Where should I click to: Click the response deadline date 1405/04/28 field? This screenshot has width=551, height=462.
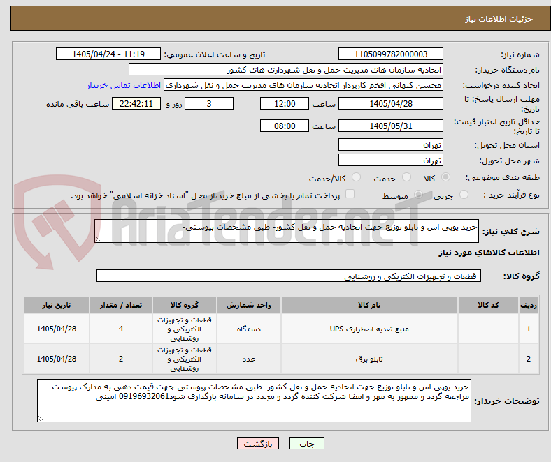click(x=390, y=103)
